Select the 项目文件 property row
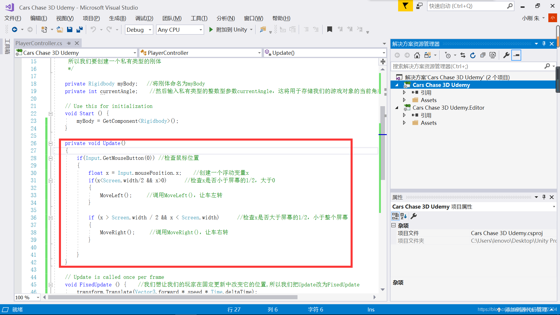The image size is (560, 315). coord(474,233)
